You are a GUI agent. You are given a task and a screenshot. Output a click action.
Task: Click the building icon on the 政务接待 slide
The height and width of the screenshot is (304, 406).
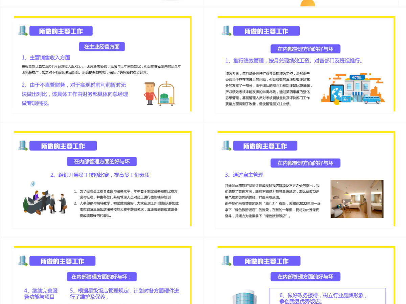pyautogui.click(x=226, y=261)
